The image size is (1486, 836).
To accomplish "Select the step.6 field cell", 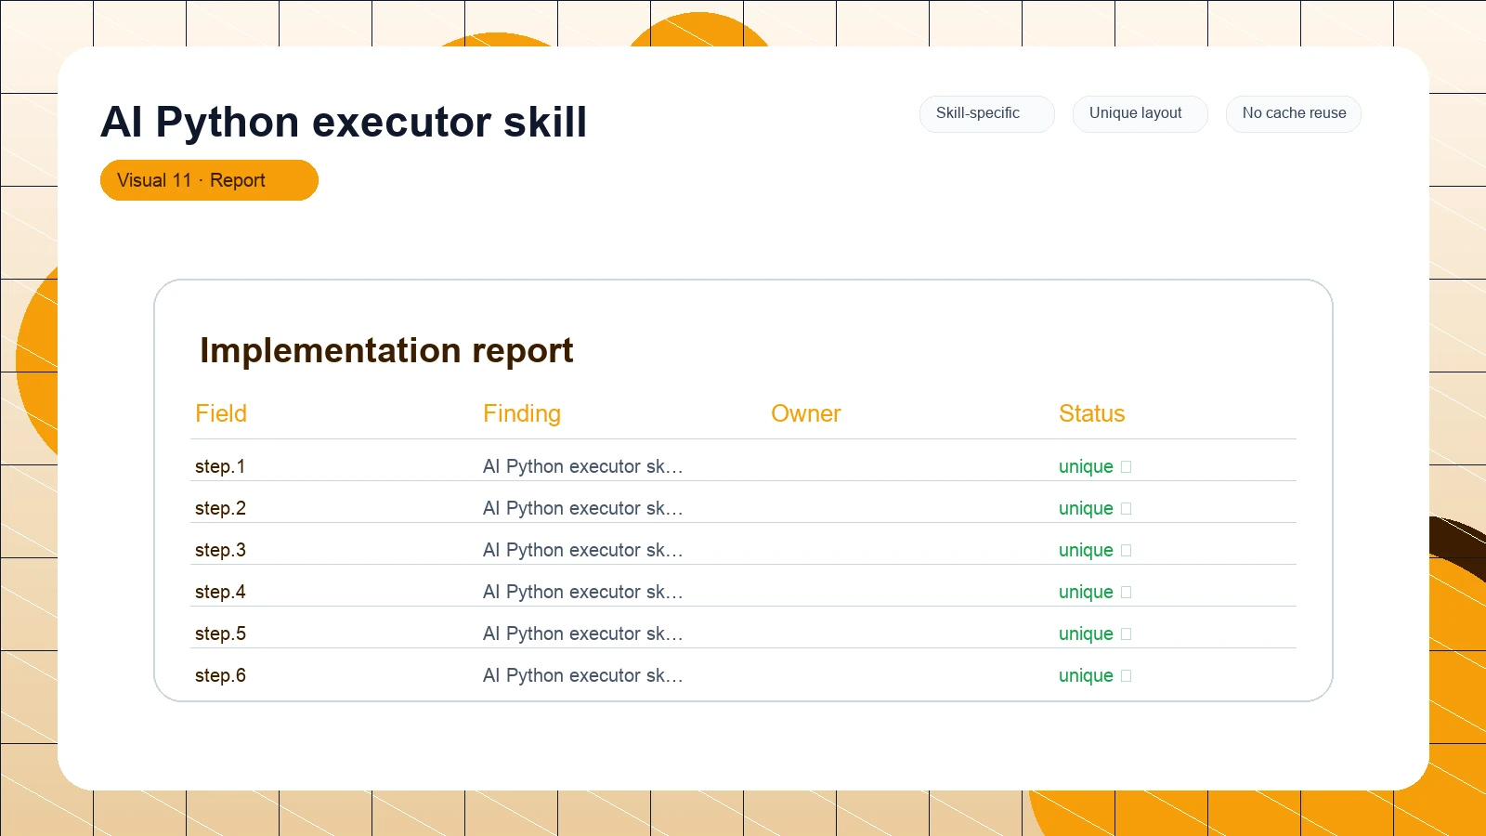I will [220, 675].
